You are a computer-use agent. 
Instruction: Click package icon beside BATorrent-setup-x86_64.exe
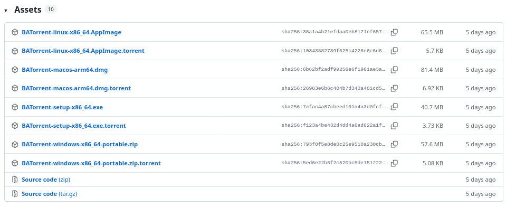[x=15, y=107]
